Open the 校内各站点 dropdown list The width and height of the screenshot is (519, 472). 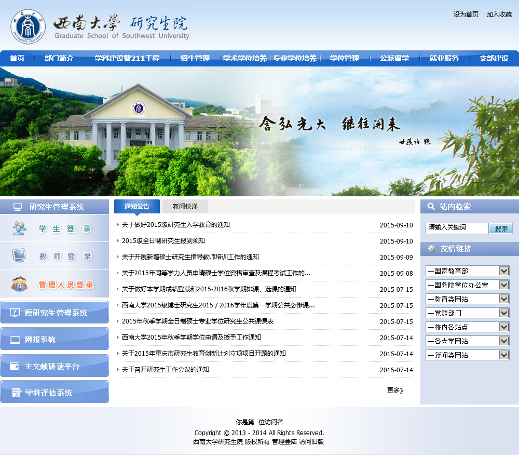(468, 327)
